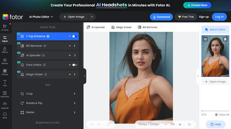Open the Uploads sidebar section

pyautogui.click(x=5, y=105)
